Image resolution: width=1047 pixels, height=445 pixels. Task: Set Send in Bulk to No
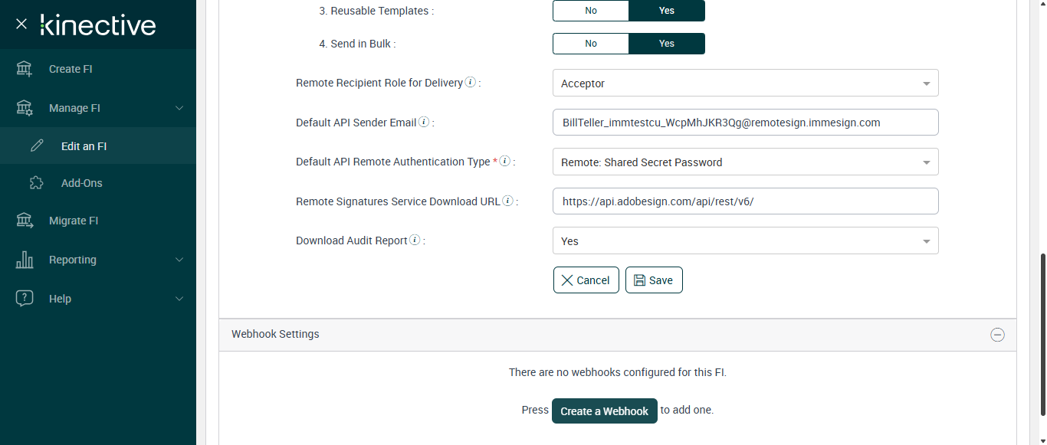point(591,44)
